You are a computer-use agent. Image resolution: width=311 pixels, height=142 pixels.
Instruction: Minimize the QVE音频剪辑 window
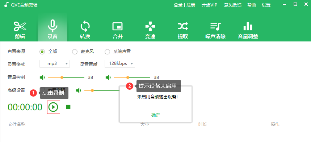[x=285, y=5]
